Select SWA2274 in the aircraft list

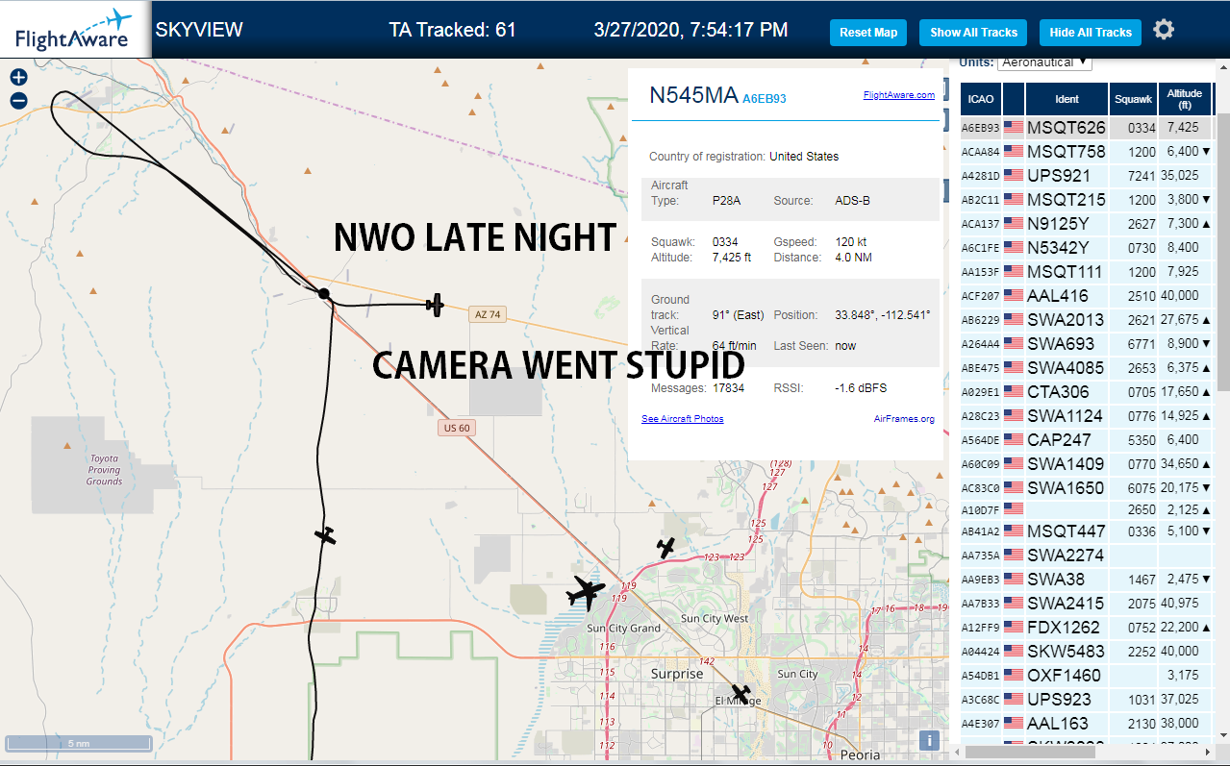[x=1066, y=555]
